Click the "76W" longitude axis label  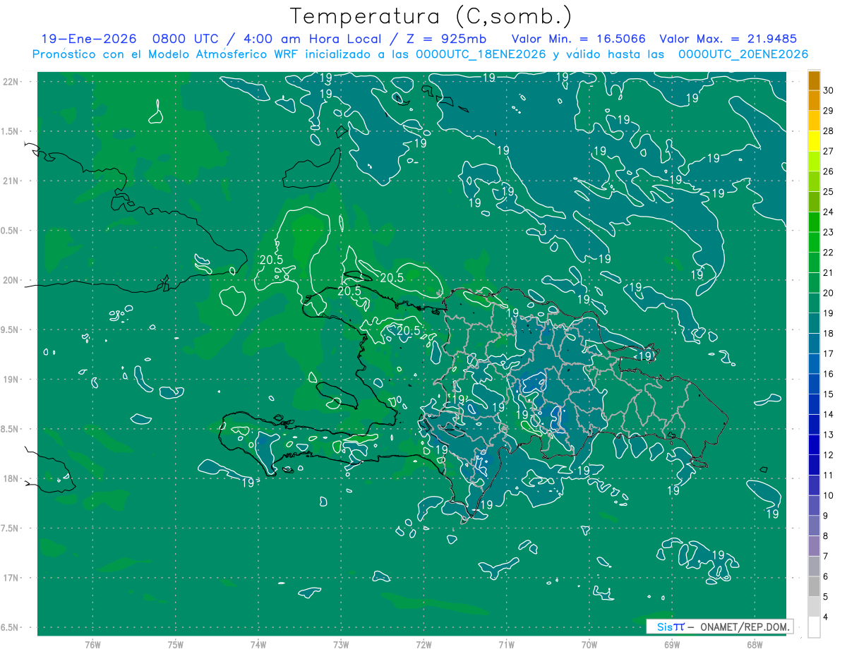92,645
